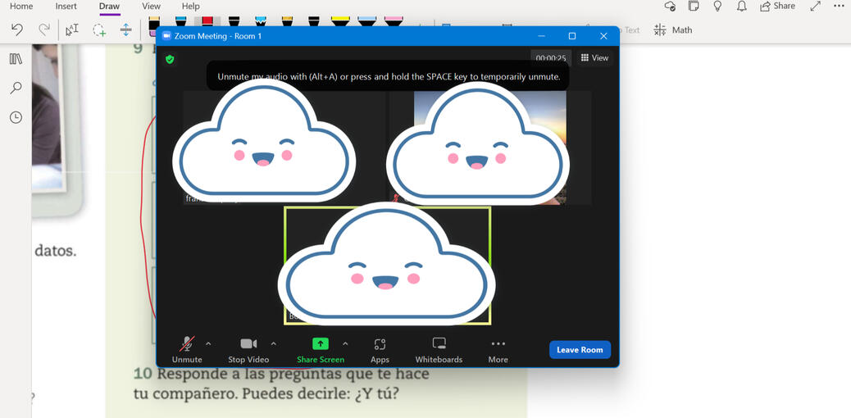Expand audio options arrow next to Unmute
The image size is (851, 418).
pos(208,343)
